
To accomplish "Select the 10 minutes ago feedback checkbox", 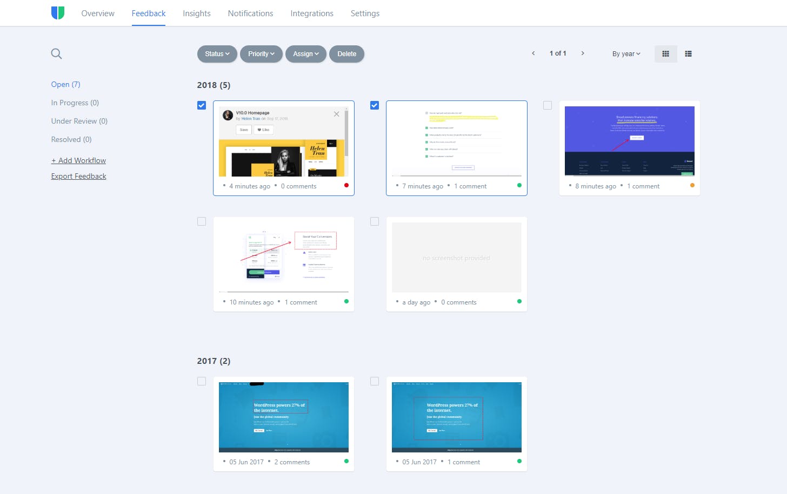I will coord(202,221).
